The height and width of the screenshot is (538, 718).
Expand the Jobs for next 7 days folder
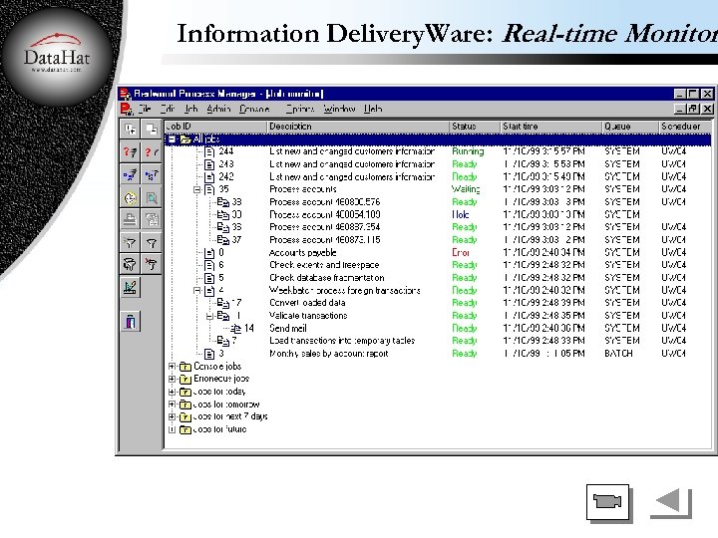pyautogui.click(x=172, y=416)
